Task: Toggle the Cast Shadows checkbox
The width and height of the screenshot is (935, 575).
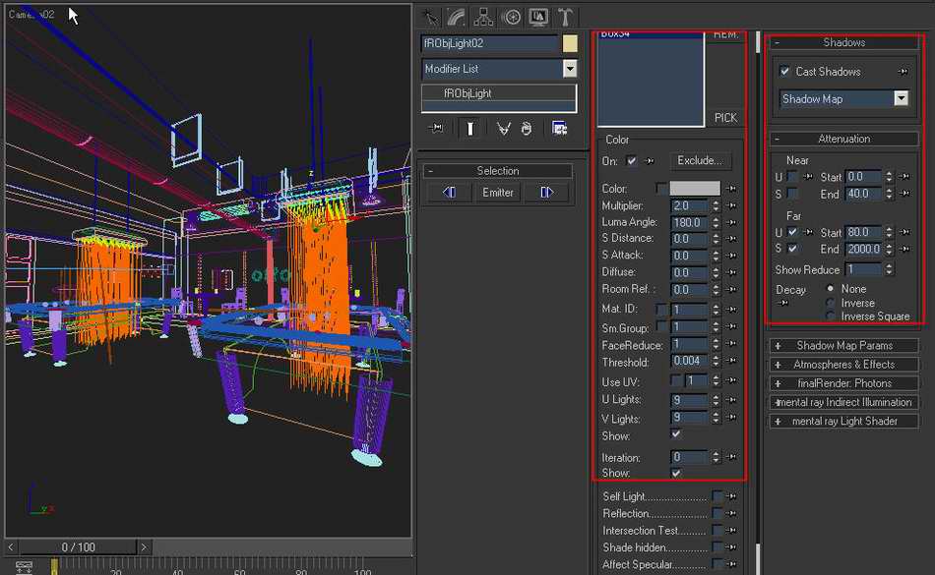Action: click(784, 72)
